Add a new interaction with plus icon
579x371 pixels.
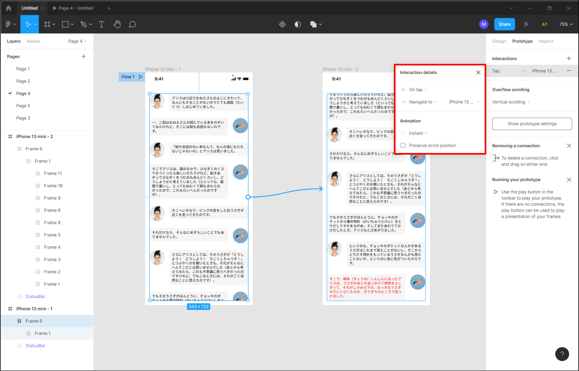click(569, 59)
